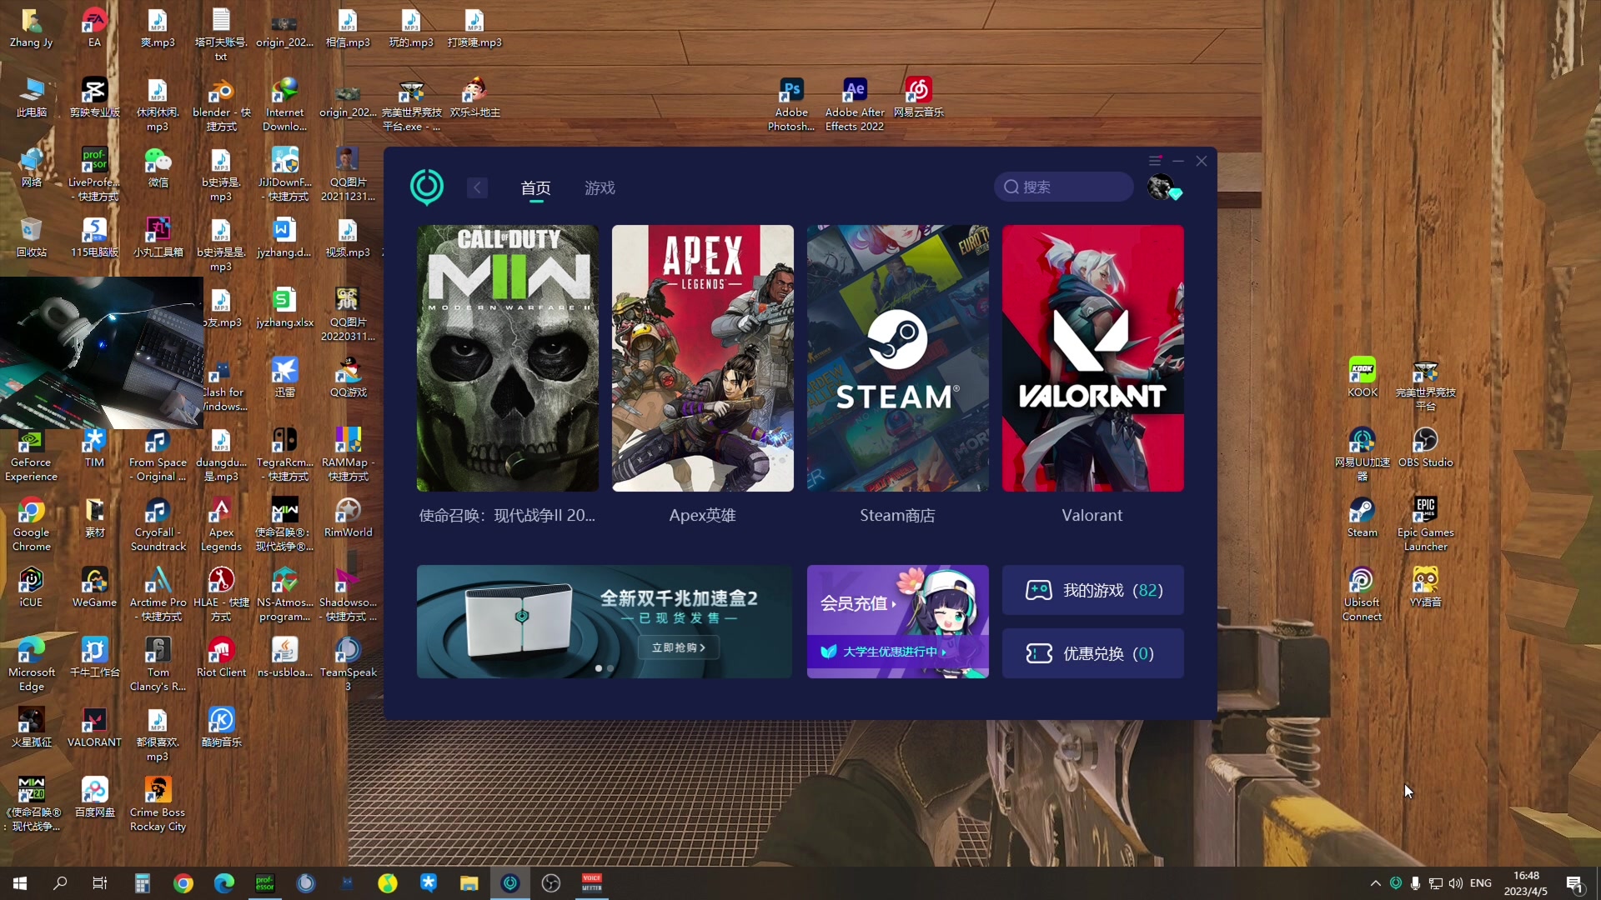Open the 迅雷 desktop icon

click(x=284, y=377)
